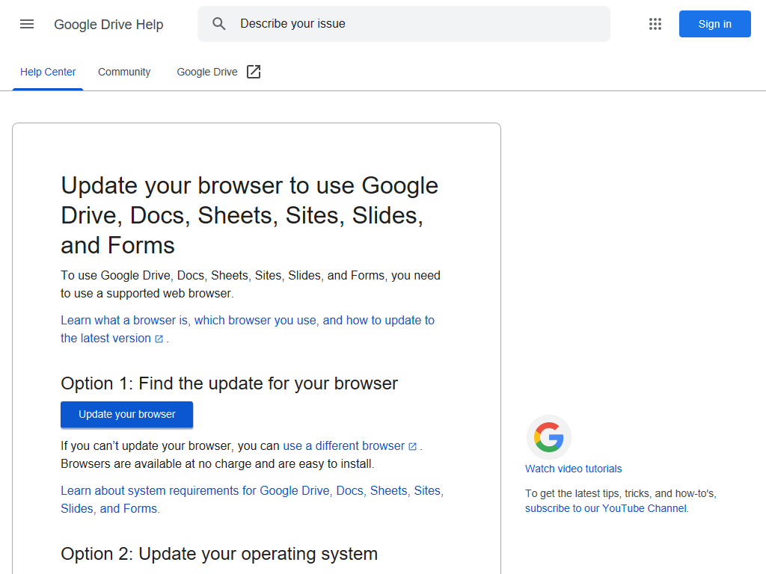Switch to the Community tab
766x574 pixels.
[x=124, y=72]
